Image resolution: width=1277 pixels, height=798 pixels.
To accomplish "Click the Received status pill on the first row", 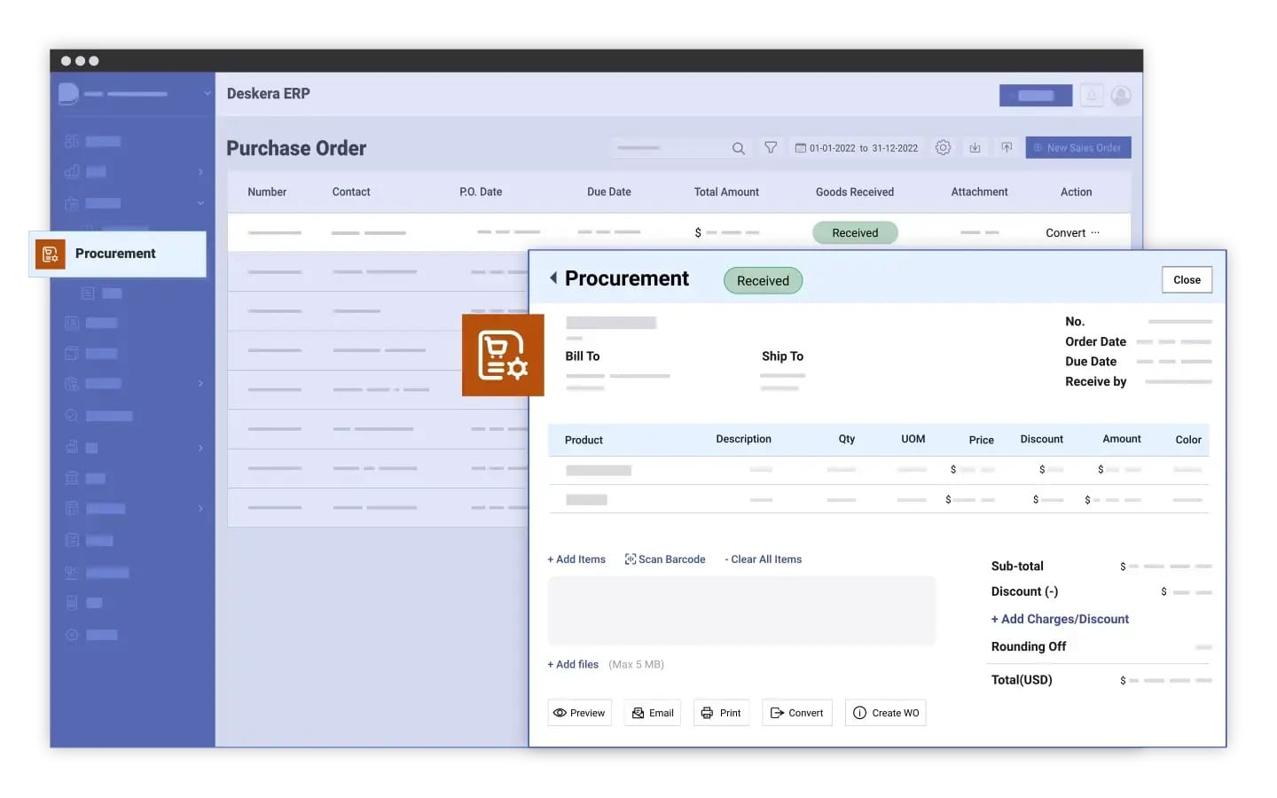I will click(854, 232).
